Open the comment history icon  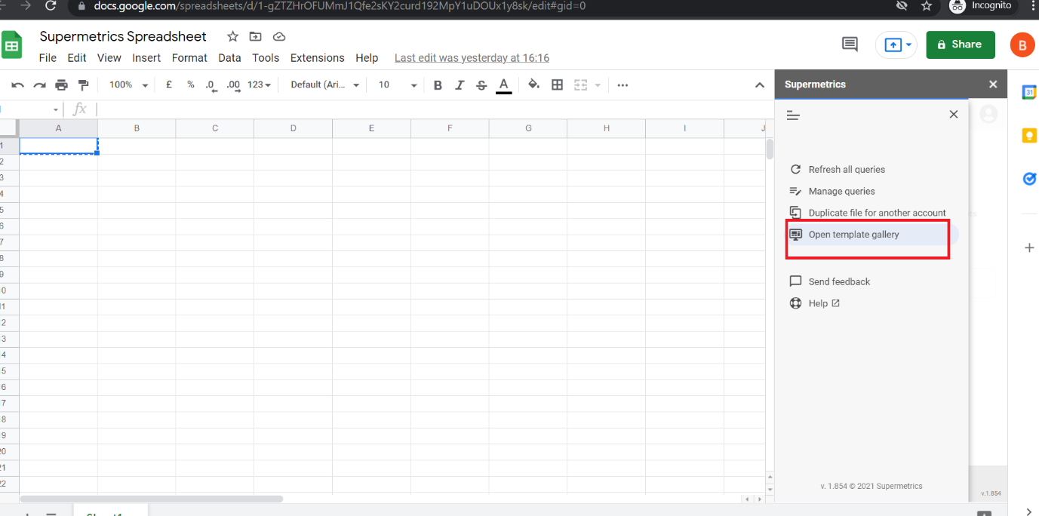tap(850, 45)
